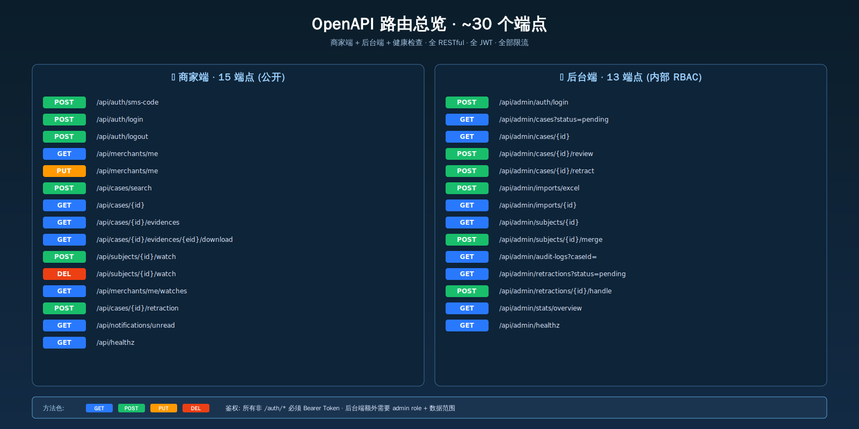Select the /api/cases/search endpoint
Image resolution: width=859 pixels, height=429 pixels.
click(x=124, y=188)
